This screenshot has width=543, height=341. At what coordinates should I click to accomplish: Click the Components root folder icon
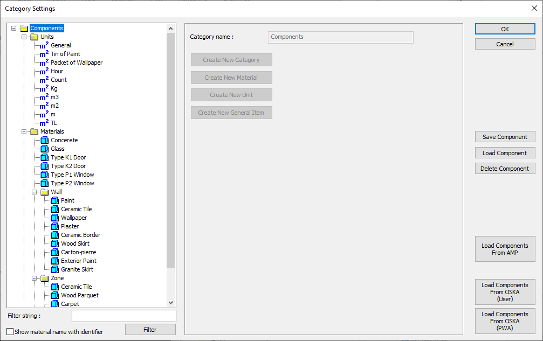pos(24,27)
